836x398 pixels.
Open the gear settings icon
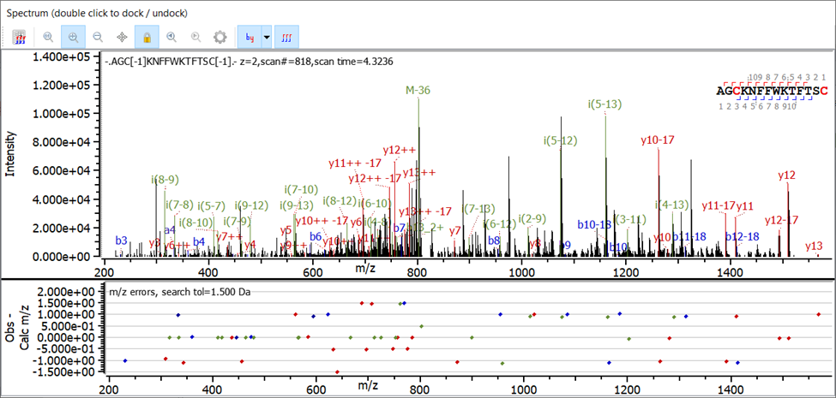(x=220, y=38)
